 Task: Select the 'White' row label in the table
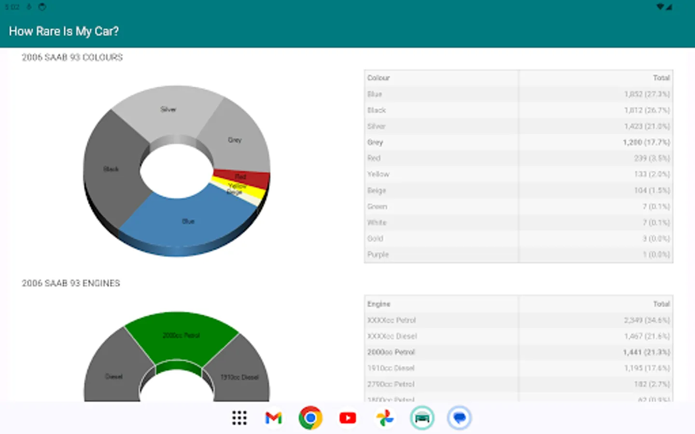[377, 222]
